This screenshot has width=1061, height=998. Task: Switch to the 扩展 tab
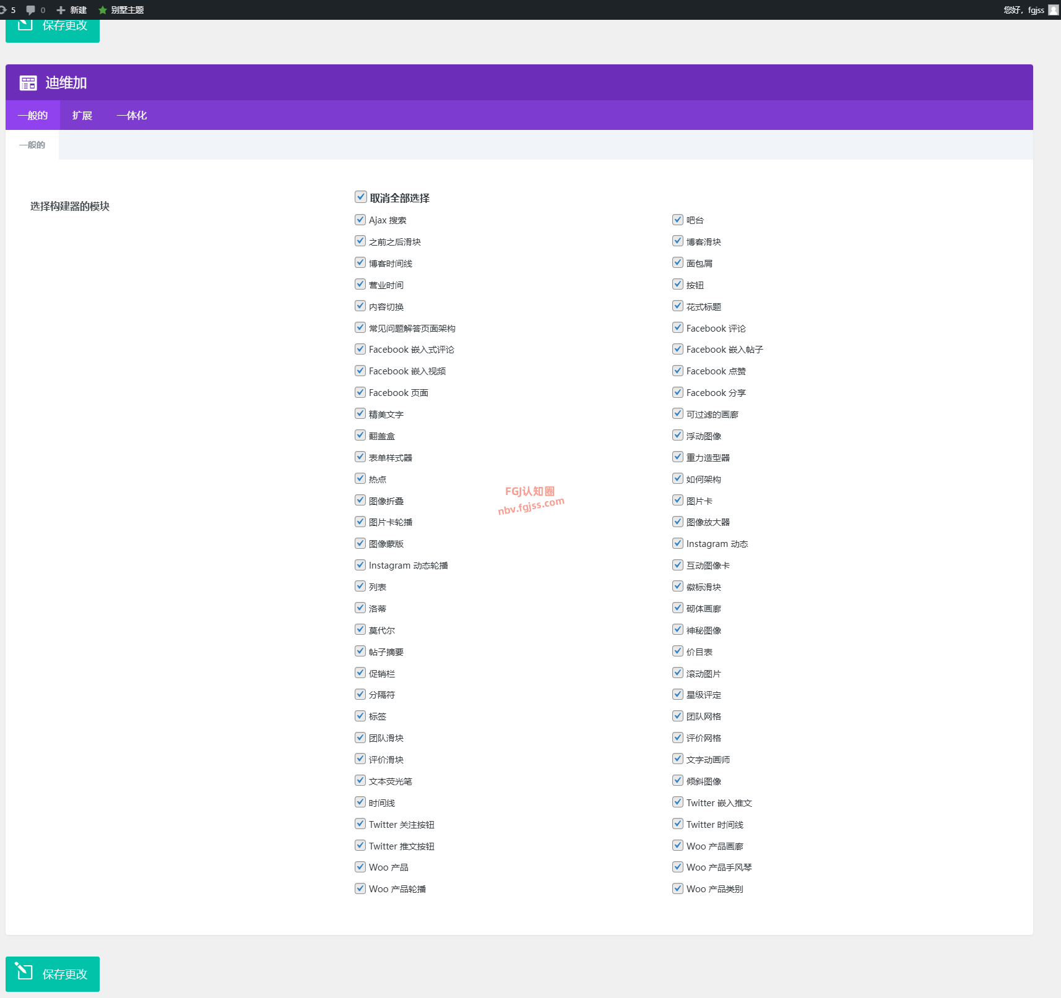point(82,116)
